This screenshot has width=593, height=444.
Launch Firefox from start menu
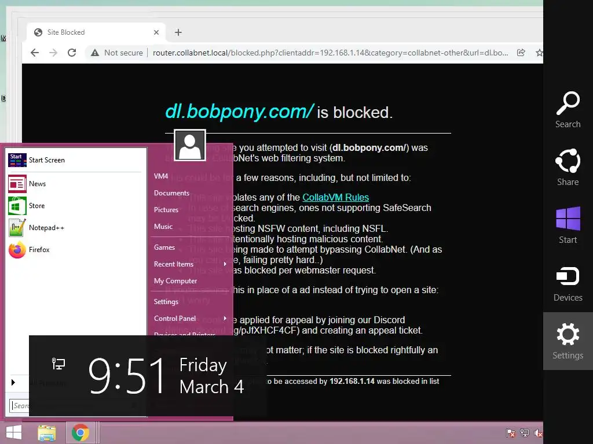coord(75,250)
